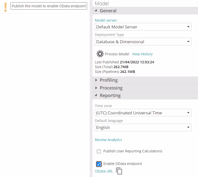
Task: Click the Publish the model tooltip message
Action: (49, 6)
